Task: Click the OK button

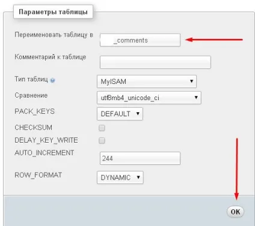Action: pos(235,212)
